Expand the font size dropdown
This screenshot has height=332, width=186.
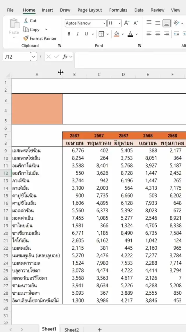(119, 23)
